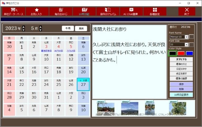Go to next month with 来月

point(81,28)
